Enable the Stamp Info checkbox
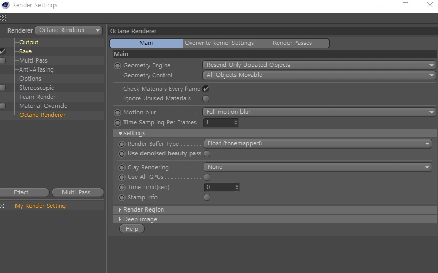Image resolution: width=438 pixels, height=273 pixels. [x=207, y=197]
